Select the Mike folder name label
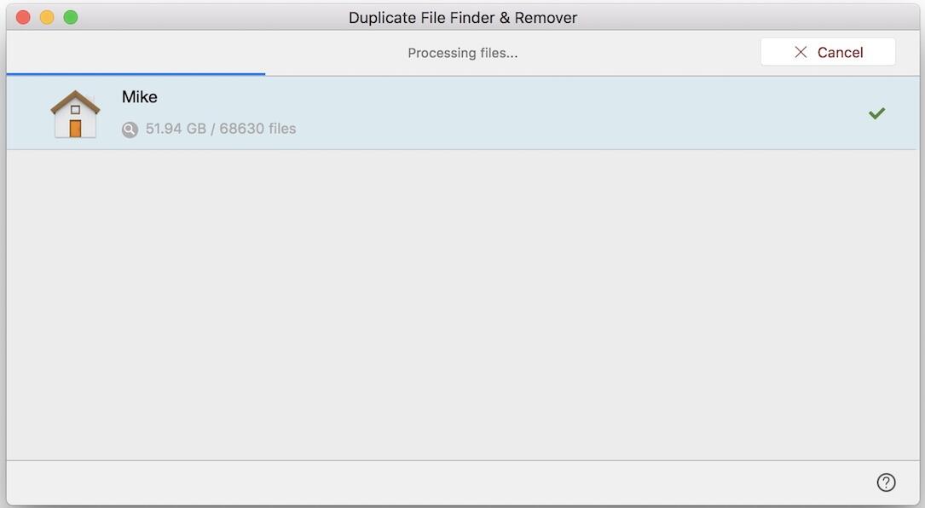This screenshot has width=925, height=508. pos(139,97)
